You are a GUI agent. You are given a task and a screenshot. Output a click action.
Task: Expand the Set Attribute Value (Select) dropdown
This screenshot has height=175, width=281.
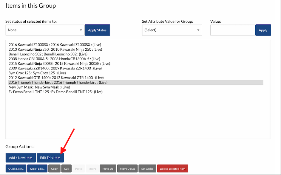click(172, 30)
